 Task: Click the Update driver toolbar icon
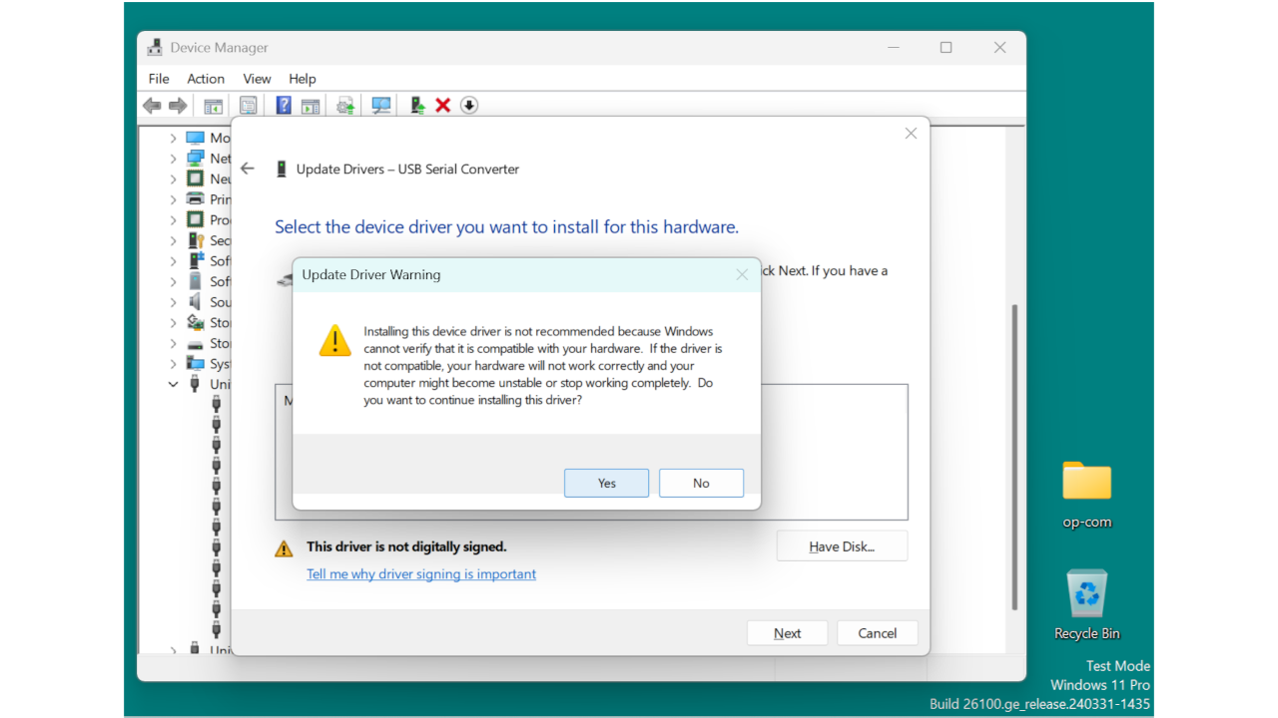tap(344, 105)
